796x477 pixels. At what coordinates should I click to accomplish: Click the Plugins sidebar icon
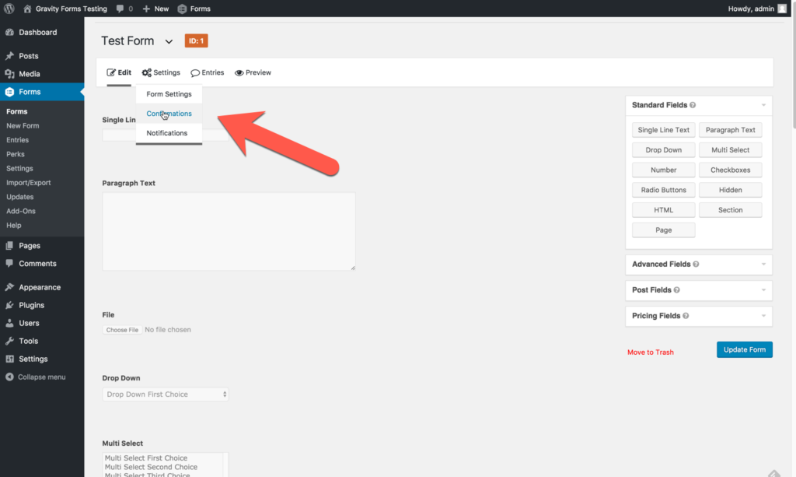[11, 304]
